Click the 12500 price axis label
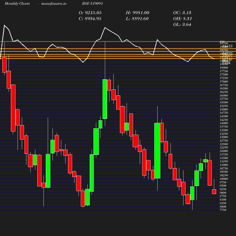 click(224, 144)
